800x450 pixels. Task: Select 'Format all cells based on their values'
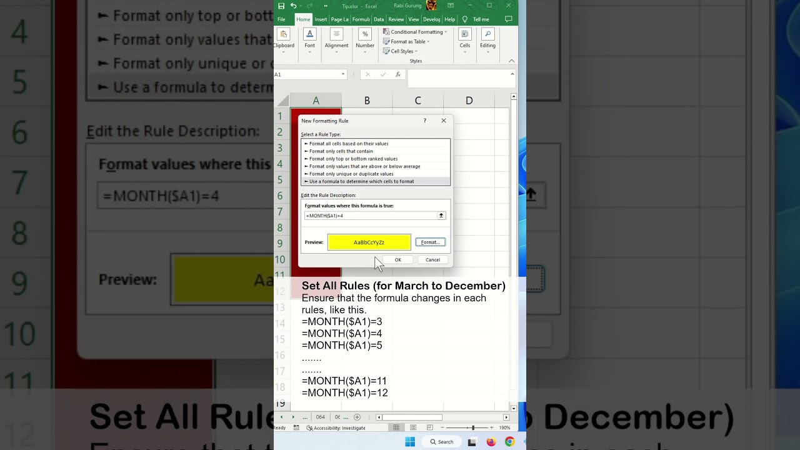click(x=375, y=144)
